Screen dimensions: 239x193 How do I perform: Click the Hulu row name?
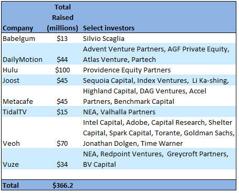point(10,70)
